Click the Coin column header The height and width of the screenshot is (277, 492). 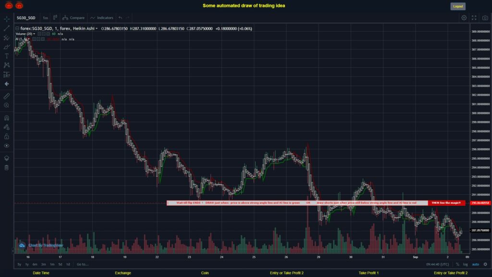[205, 273]
